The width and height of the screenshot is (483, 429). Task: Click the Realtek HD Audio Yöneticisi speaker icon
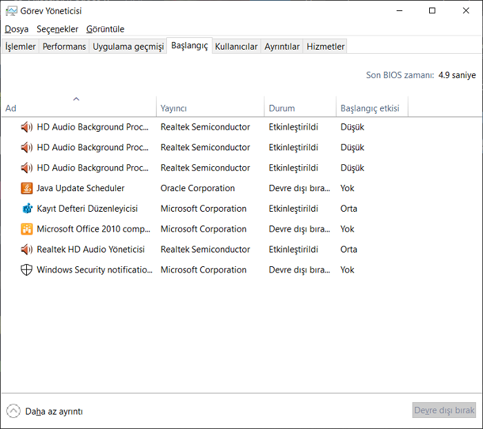point(27,249)
